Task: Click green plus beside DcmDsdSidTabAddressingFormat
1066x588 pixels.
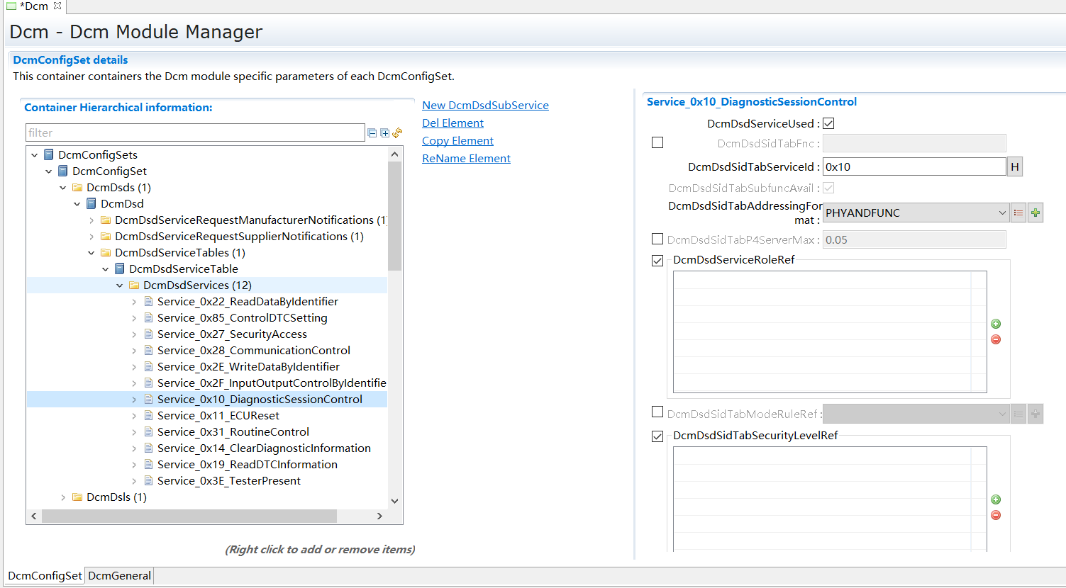Action: point(1036,213)
